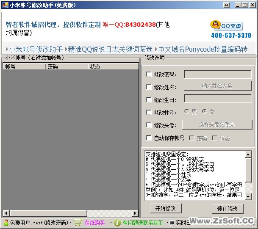
Task: Click the 密码 column header
Action: pos(67,66)
